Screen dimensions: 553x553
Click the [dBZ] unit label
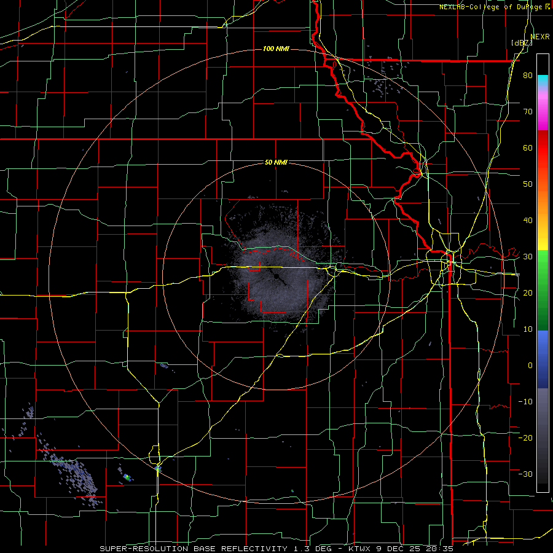click(522, 43)
